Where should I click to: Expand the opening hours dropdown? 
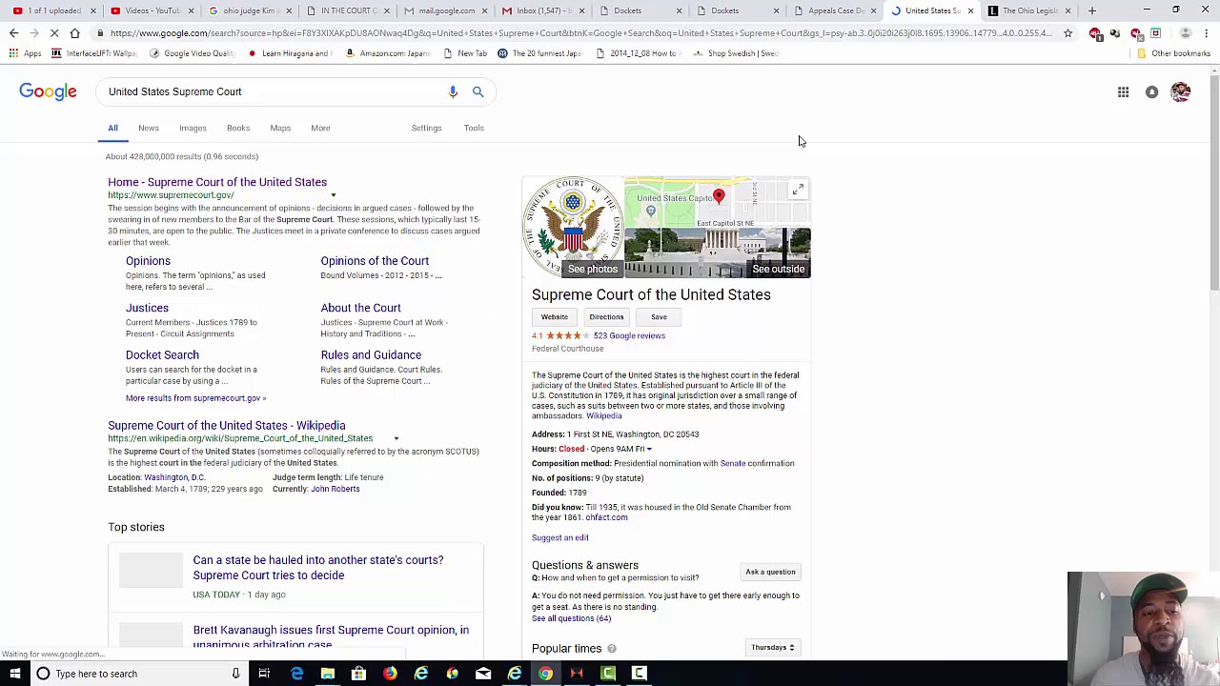point(649,449)
